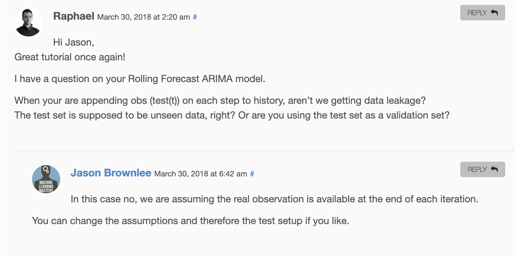Hit the REPLY button on Raphael's comment
Viewport: 532px width, 256px height.
coord(482,13)
